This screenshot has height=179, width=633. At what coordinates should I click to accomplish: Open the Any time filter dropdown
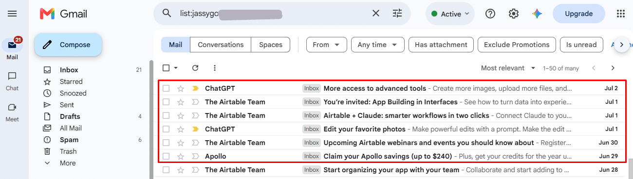coord(378,45)
